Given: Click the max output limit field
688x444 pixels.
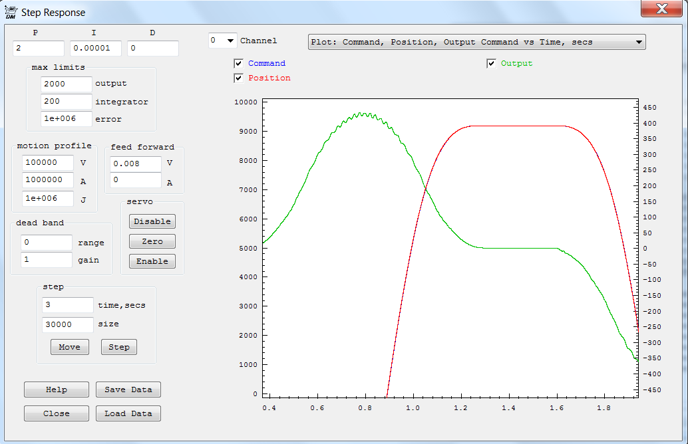Looking at the screenshot, I should pos(66,84).
